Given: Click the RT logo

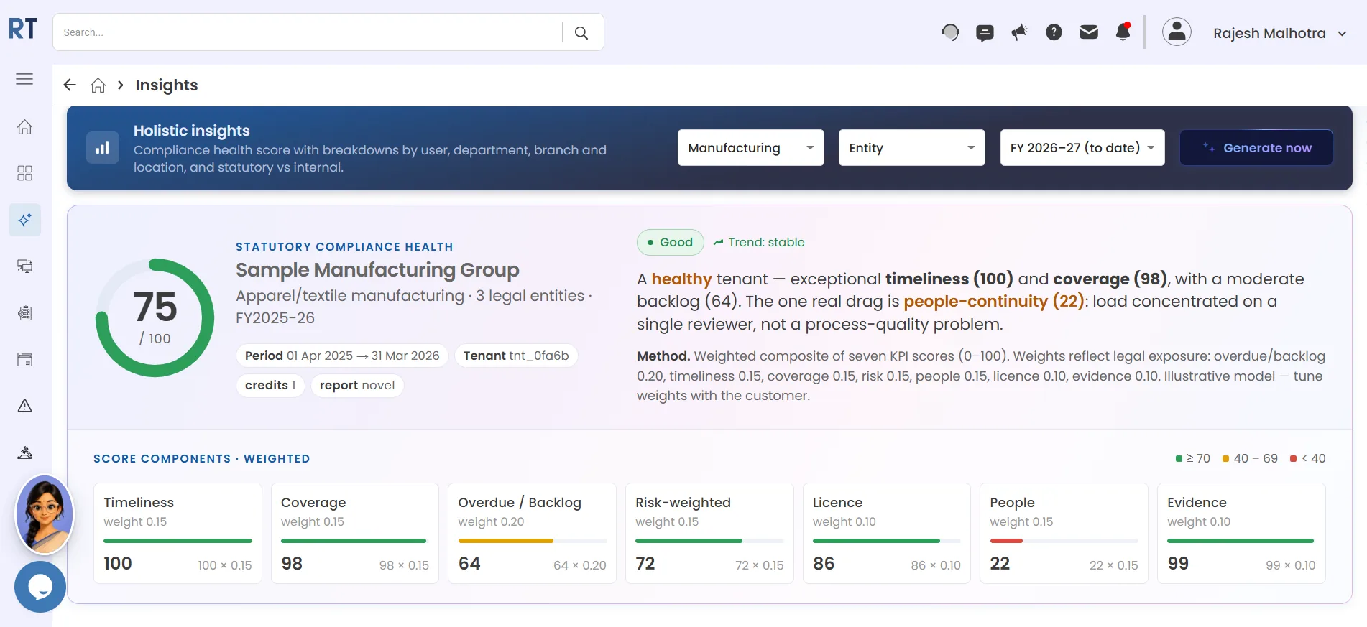Looking at the screenshot, I should pos(23,29).
